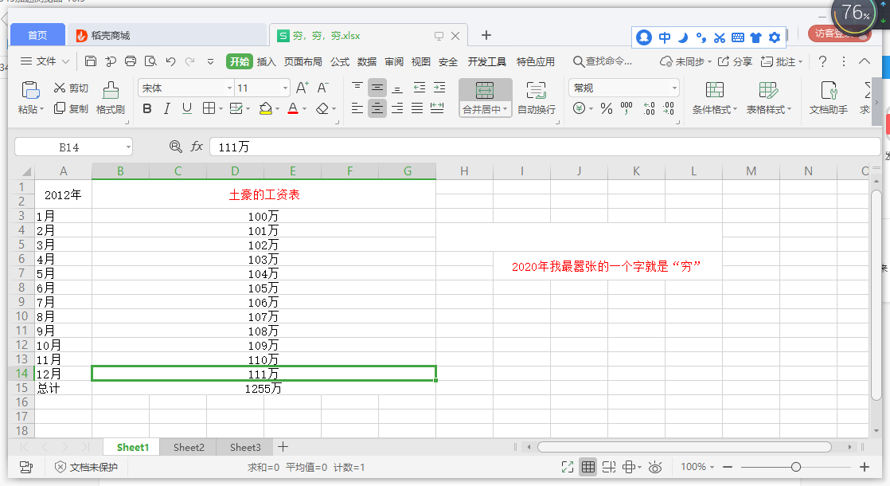Image resolution: width=890 pixels, height=486 pixels.
Task: Copy selection with 复制
Action: (71, 108)
